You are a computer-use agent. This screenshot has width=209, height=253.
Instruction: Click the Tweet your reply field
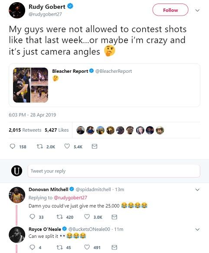point(114,171)
